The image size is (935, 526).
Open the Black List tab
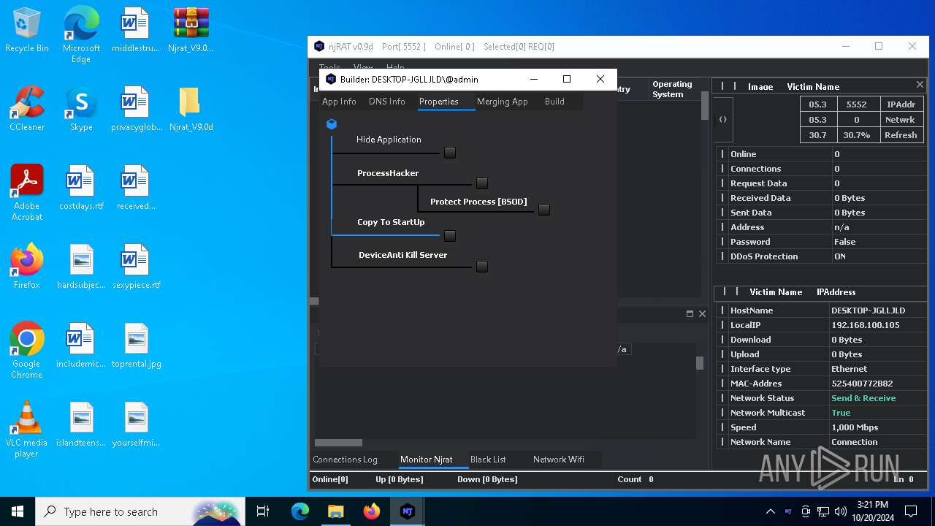[488, 460]
